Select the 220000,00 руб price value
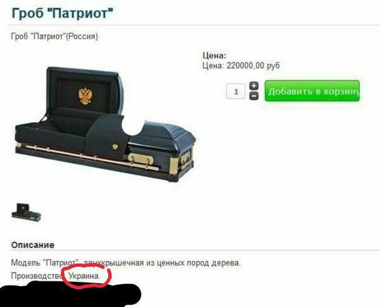This screenshot has width=380, height=307. pos(253,65)
